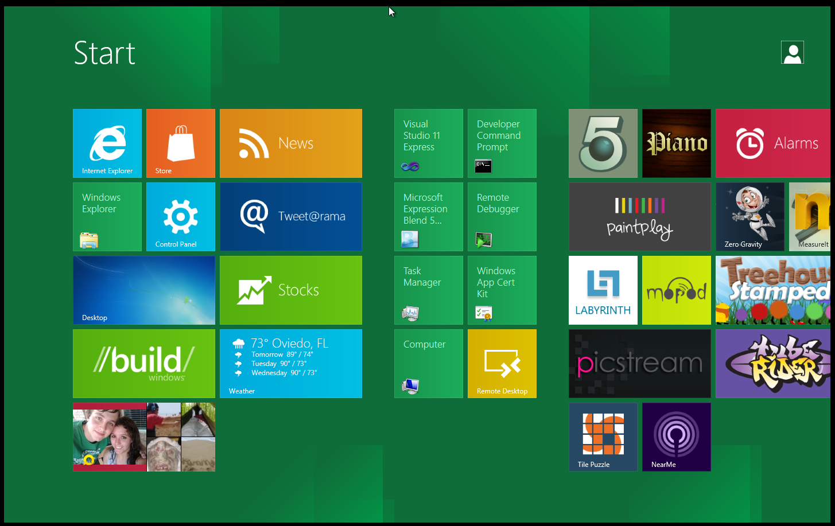
Task: Switch to the Desktop tile
Action: (144, 290)
